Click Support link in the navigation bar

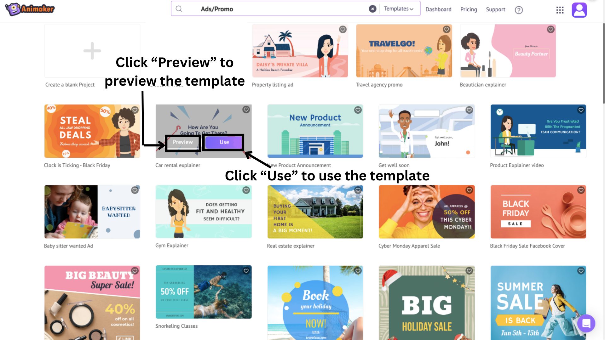(x=495, y=9)
